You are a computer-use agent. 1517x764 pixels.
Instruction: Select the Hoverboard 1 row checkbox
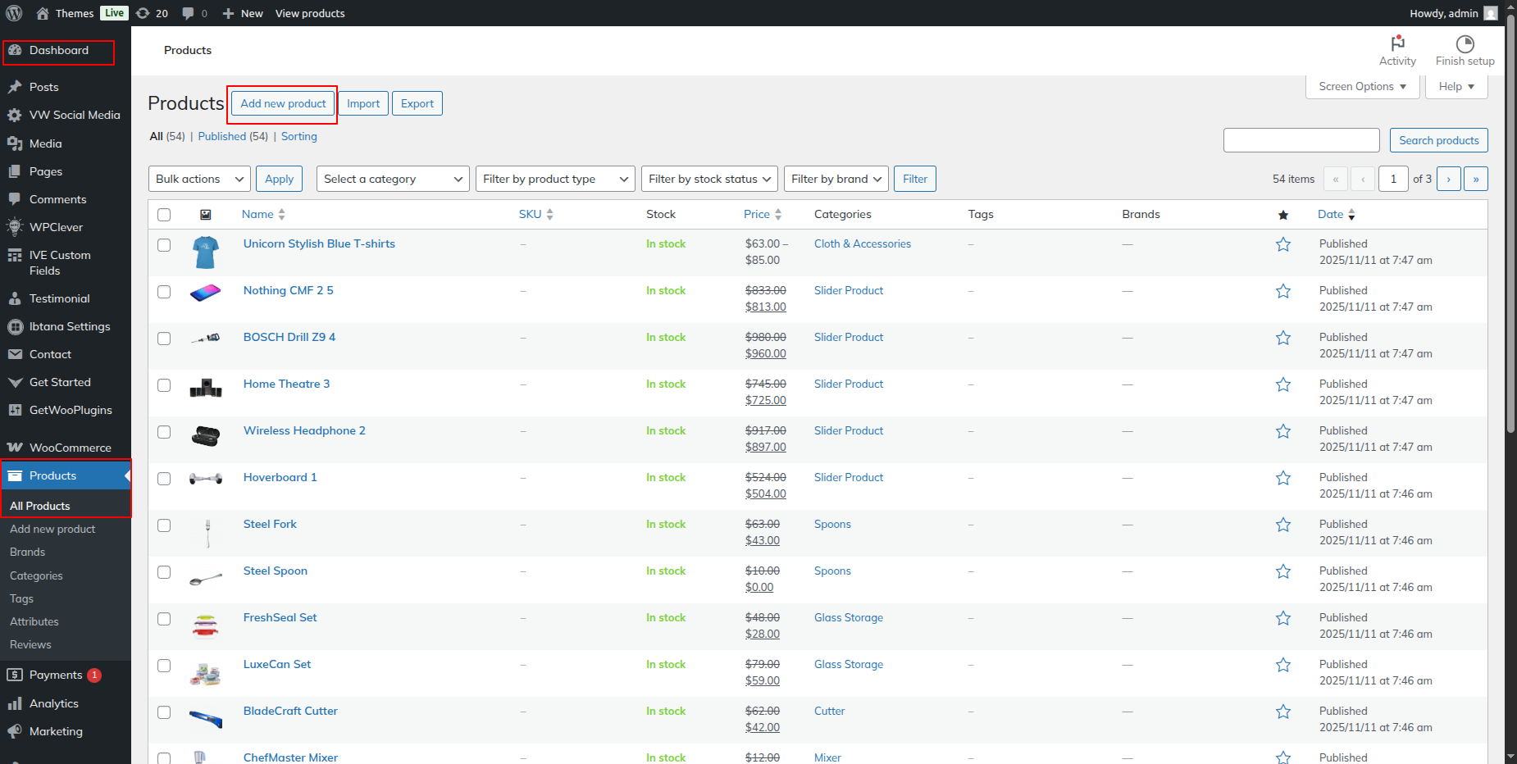(164, 479)
